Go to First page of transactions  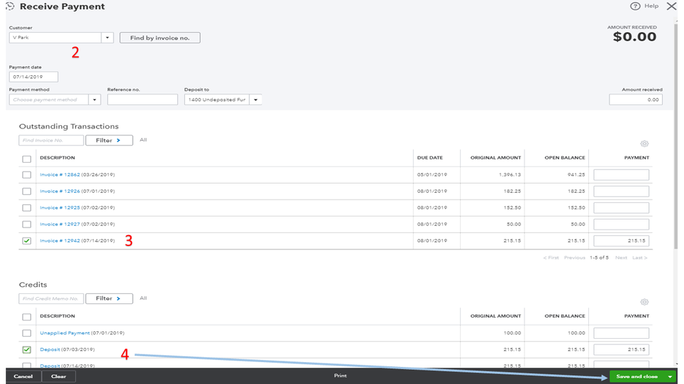click(x=551, y=258)
